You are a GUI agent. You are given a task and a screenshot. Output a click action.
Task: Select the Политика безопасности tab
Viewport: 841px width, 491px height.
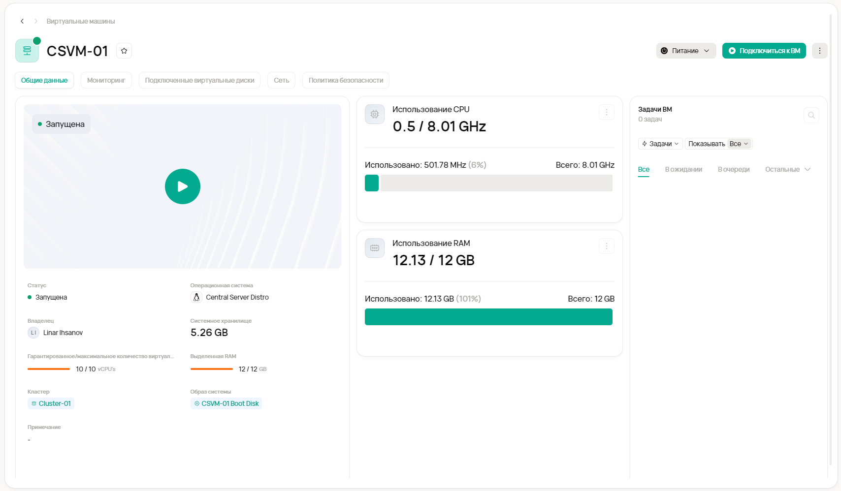click(x=346, y=80)
